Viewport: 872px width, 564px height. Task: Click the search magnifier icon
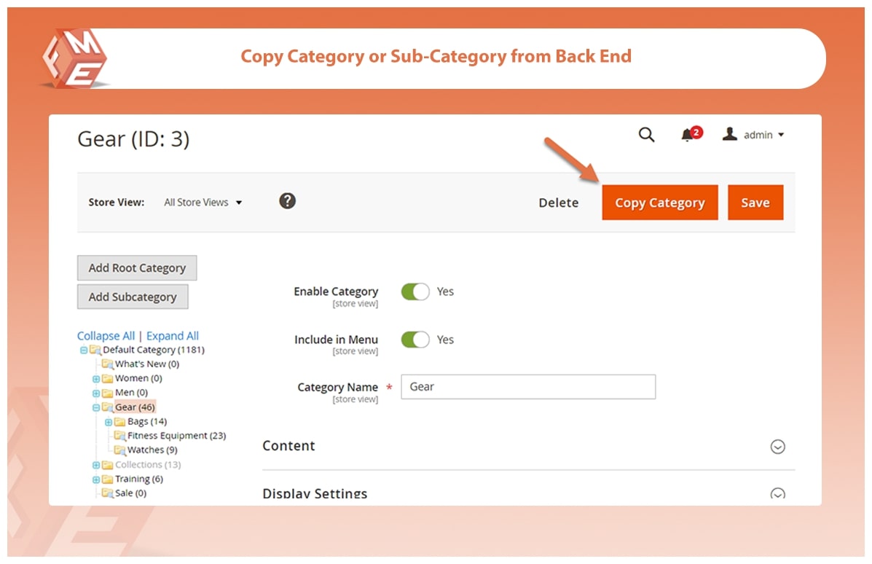coord(646,135)
